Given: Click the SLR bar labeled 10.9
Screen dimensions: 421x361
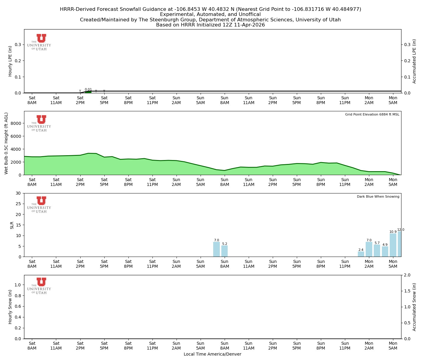Looking at the screenshot, I should point(393,245).
